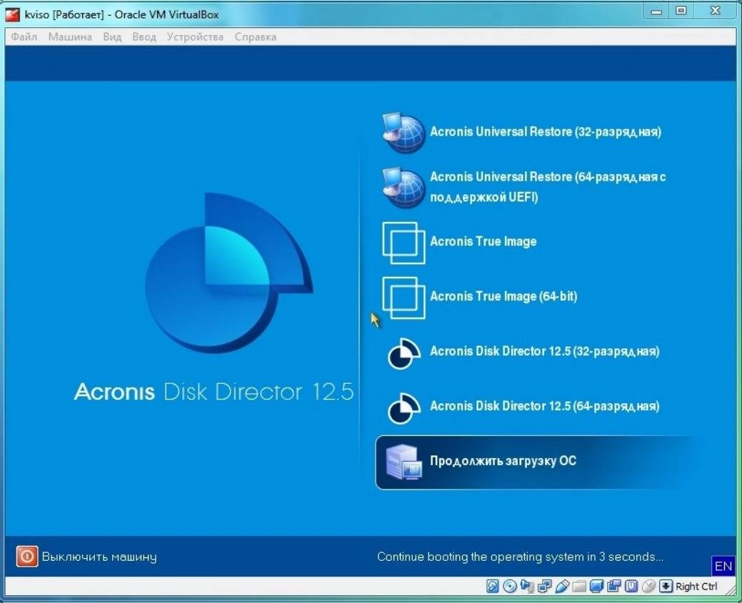Open the Вид menu

112,37
